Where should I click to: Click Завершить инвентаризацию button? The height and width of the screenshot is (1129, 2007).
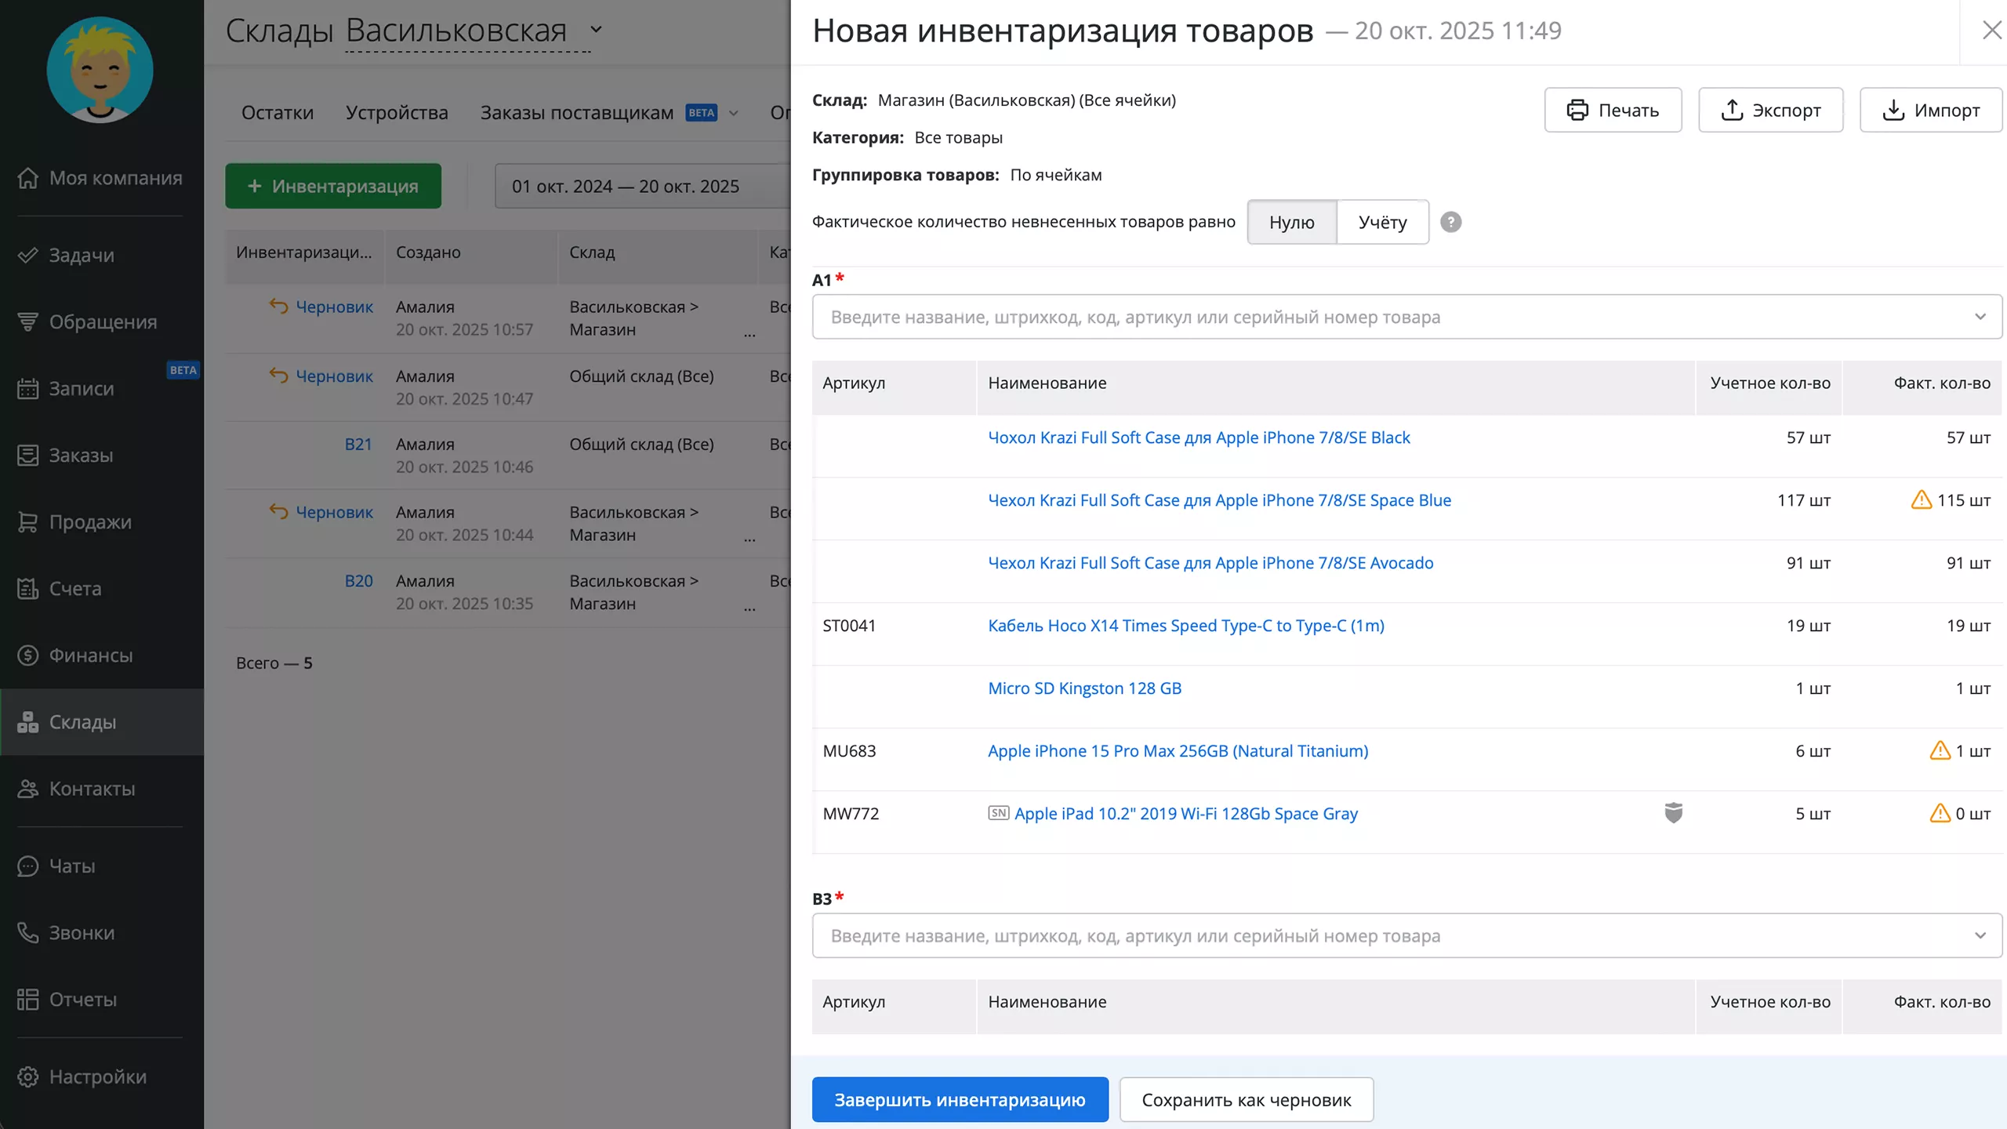coord(960,1099)
